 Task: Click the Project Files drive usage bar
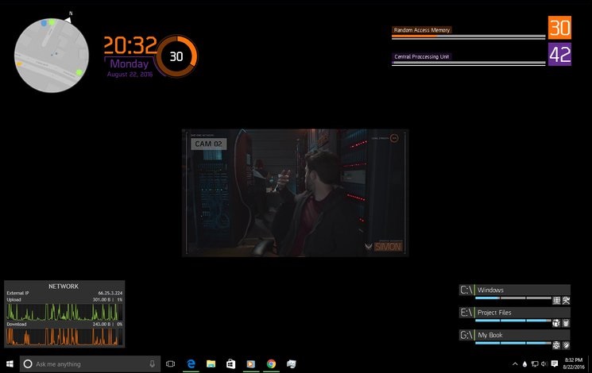513,321
